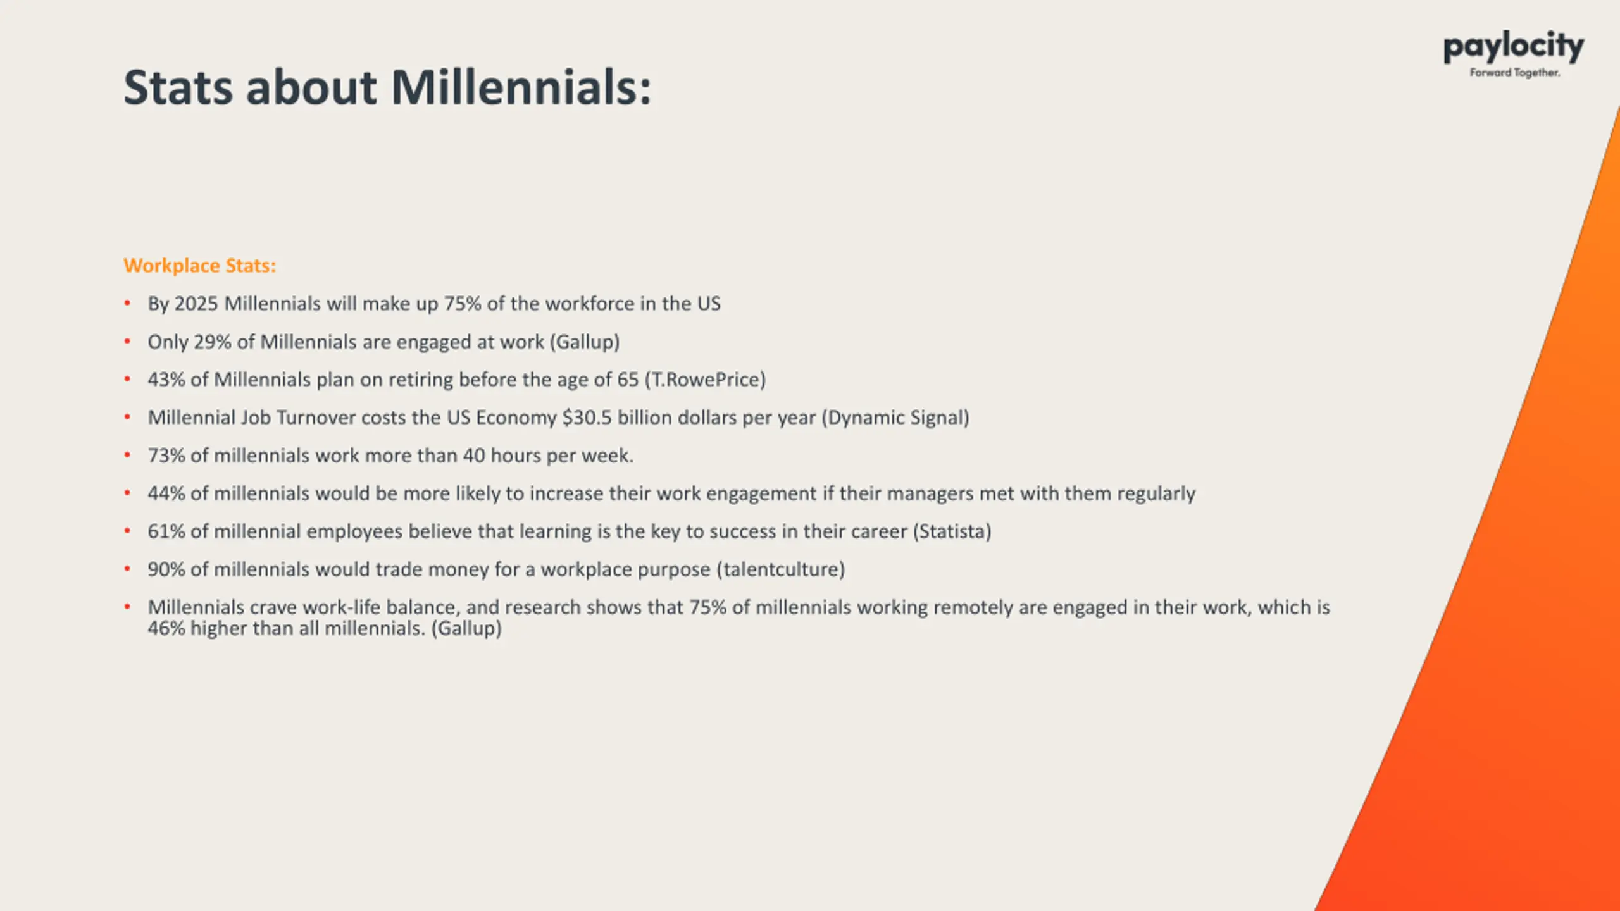1620x911 pixels.
Task: Click the red bullet before 'Millennials crave'
Action: point(127,607)
